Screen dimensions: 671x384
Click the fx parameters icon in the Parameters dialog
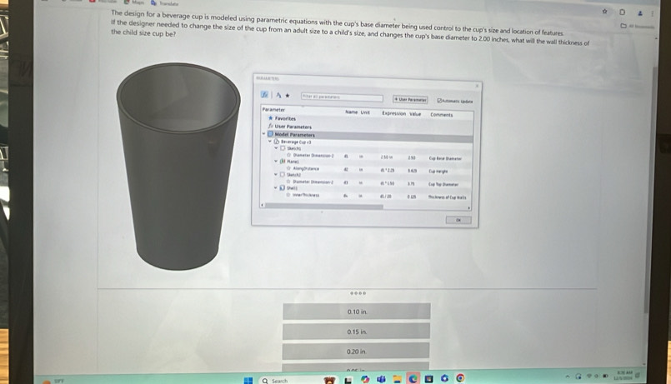point(264,94)
